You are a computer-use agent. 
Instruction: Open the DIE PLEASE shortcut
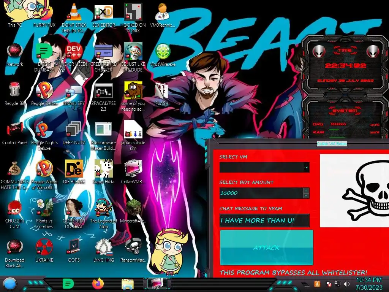click(74, 172)
